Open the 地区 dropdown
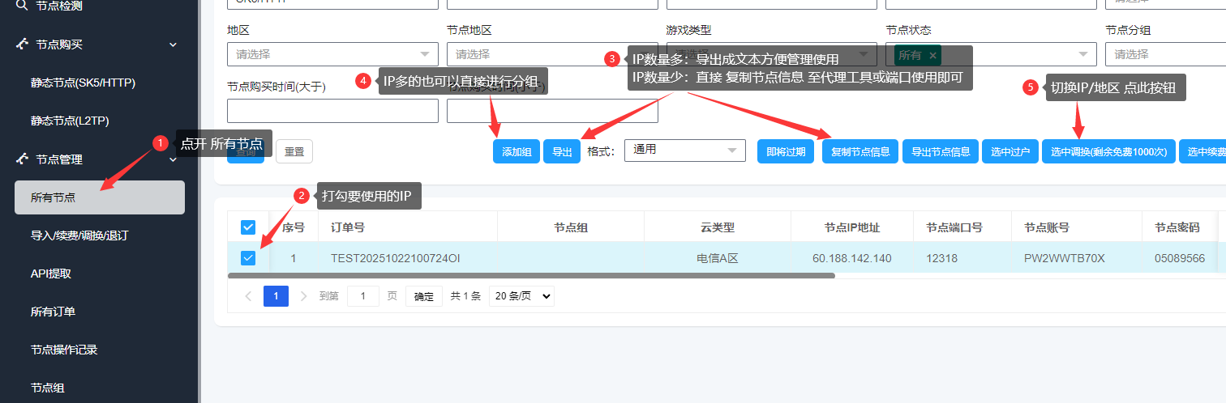This screenshot has height=403, width=1226. click(x=332, y=54)
